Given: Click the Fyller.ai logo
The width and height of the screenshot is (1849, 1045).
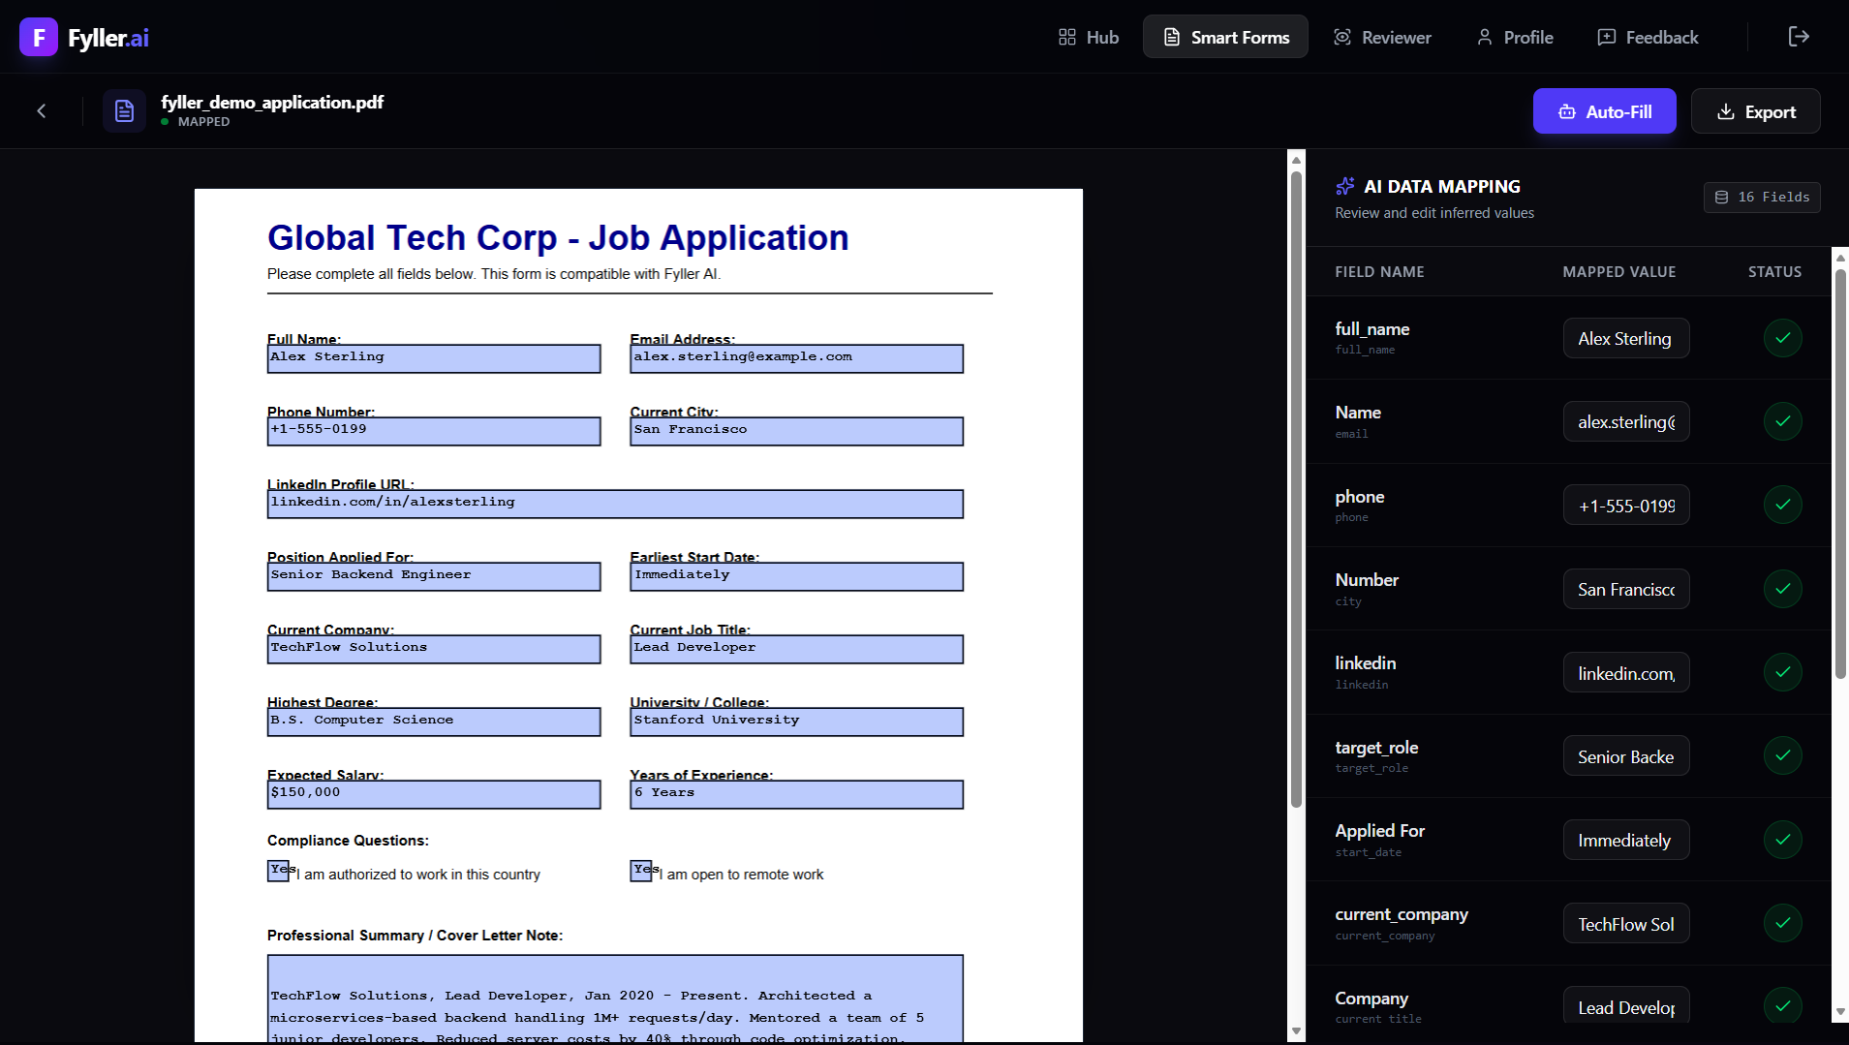Looking at the screenshot, I should pyautogui.click(x=84, y=38).
